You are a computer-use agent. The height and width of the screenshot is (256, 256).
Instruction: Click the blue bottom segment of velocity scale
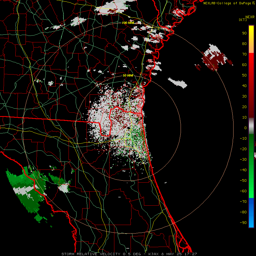click(x=251, y=213)
